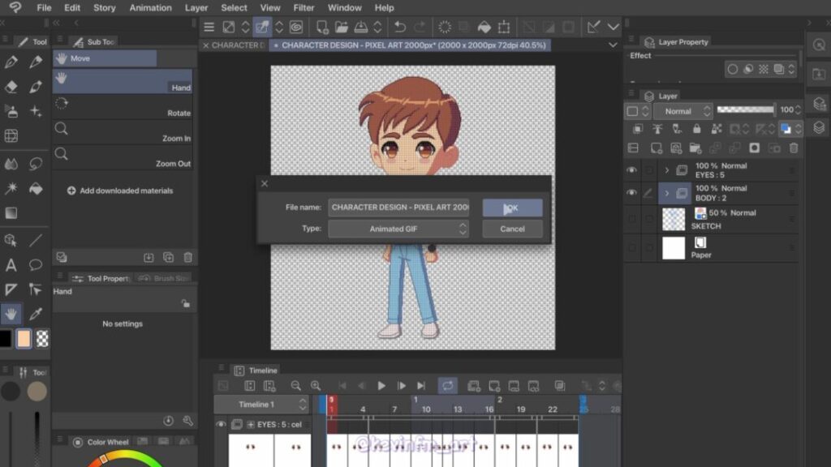Select the peach sub drawing color swatch
The width and height of the screenshot is (831, 467).
point(24,339)
